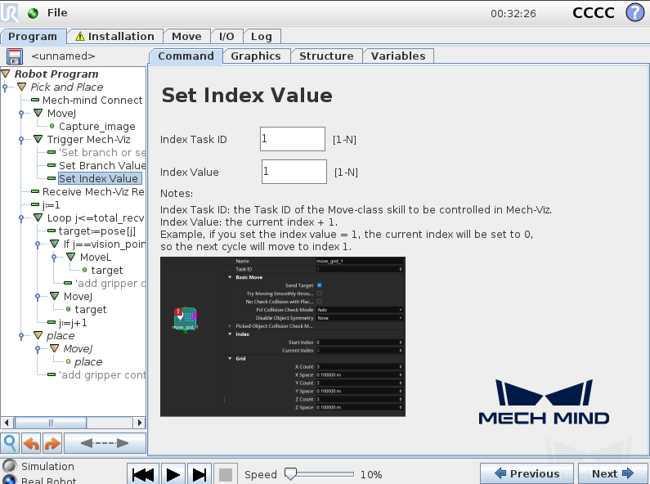Select the Command tab
The height and width of the screenshot is (484, 650).
tap(186, 56)
